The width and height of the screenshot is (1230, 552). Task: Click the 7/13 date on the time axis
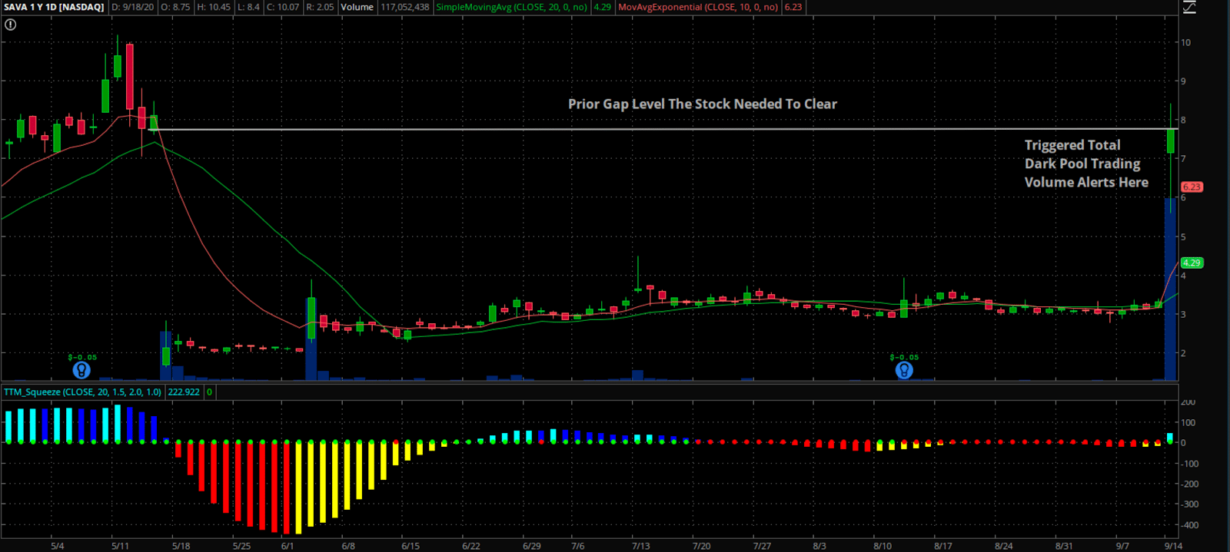click(x=640, y=546)
